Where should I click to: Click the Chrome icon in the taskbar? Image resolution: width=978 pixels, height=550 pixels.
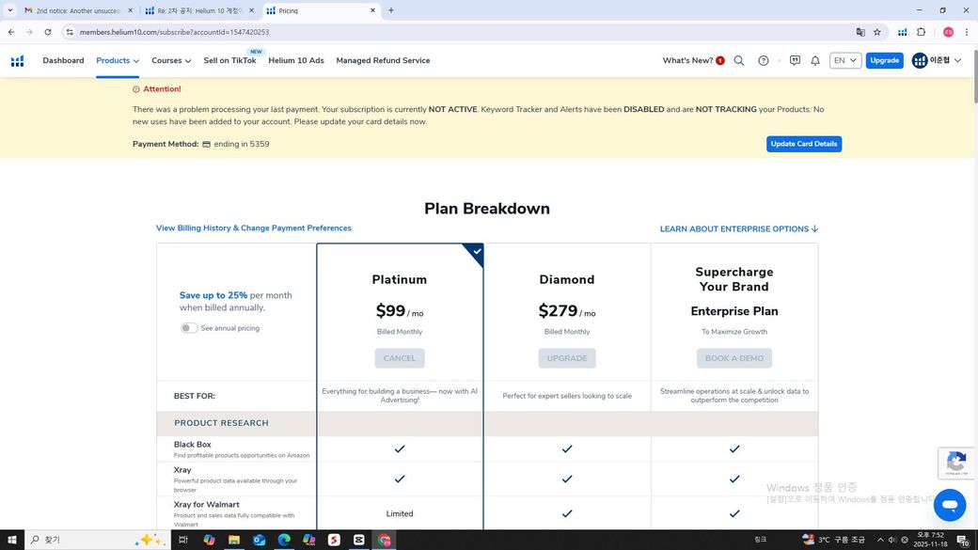(x=385, y=540)
